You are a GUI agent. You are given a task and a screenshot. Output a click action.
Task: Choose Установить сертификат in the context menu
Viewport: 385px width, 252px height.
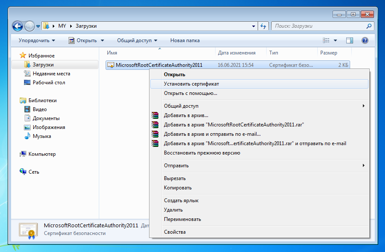(259, 84)
